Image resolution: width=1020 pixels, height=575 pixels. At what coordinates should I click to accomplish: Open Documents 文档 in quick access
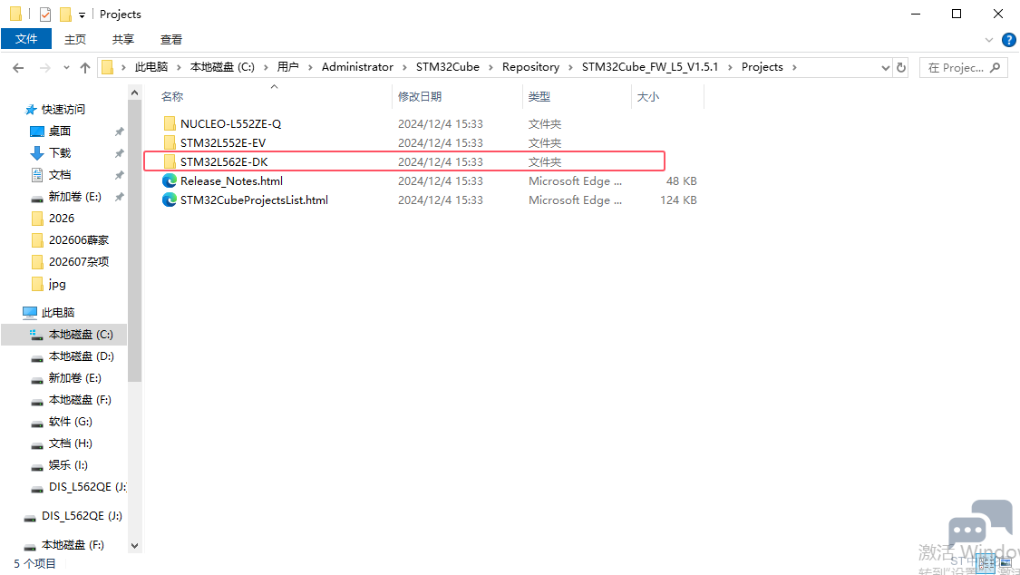pyautogui.click(x=60, y=175)
